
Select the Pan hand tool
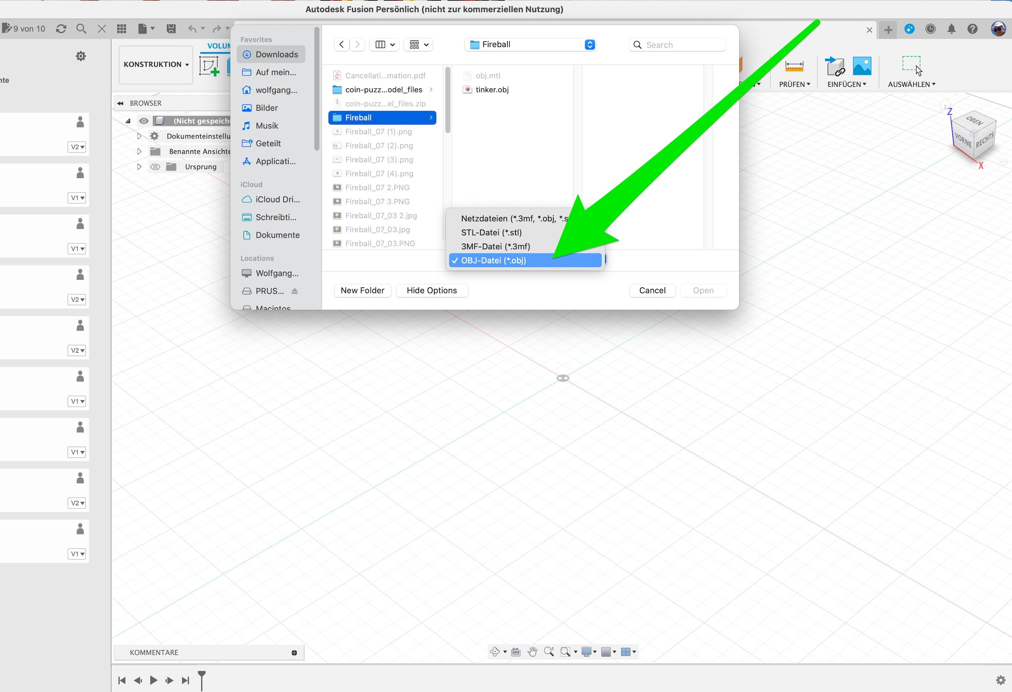[x=532, y=652]
